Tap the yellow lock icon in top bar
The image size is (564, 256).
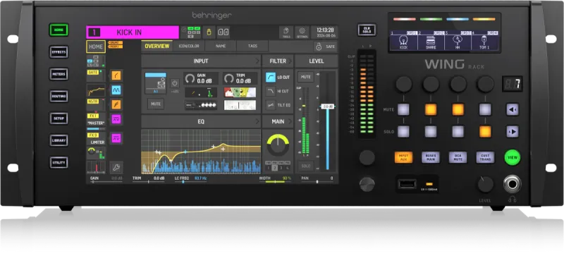208,32
